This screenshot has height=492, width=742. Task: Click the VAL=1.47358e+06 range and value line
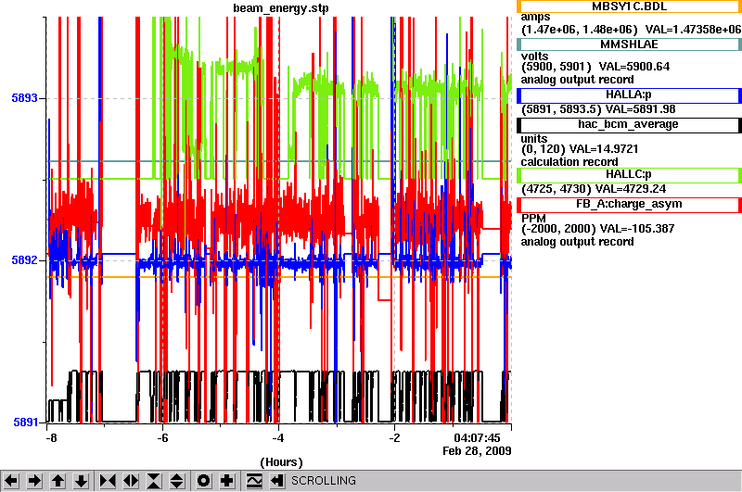coord(632,30)
